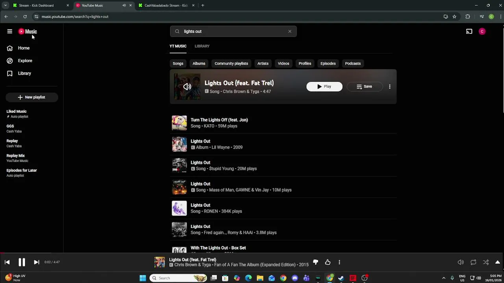Pause the current song
This screenshot has width=504, height=283.
tap(22, 262)
